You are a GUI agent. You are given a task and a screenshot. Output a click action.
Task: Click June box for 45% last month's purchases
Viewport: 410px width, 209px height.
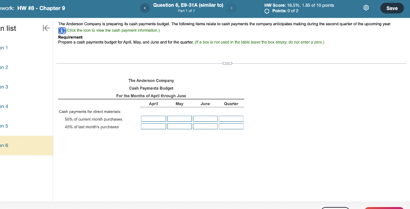click(x=205, y=127)
